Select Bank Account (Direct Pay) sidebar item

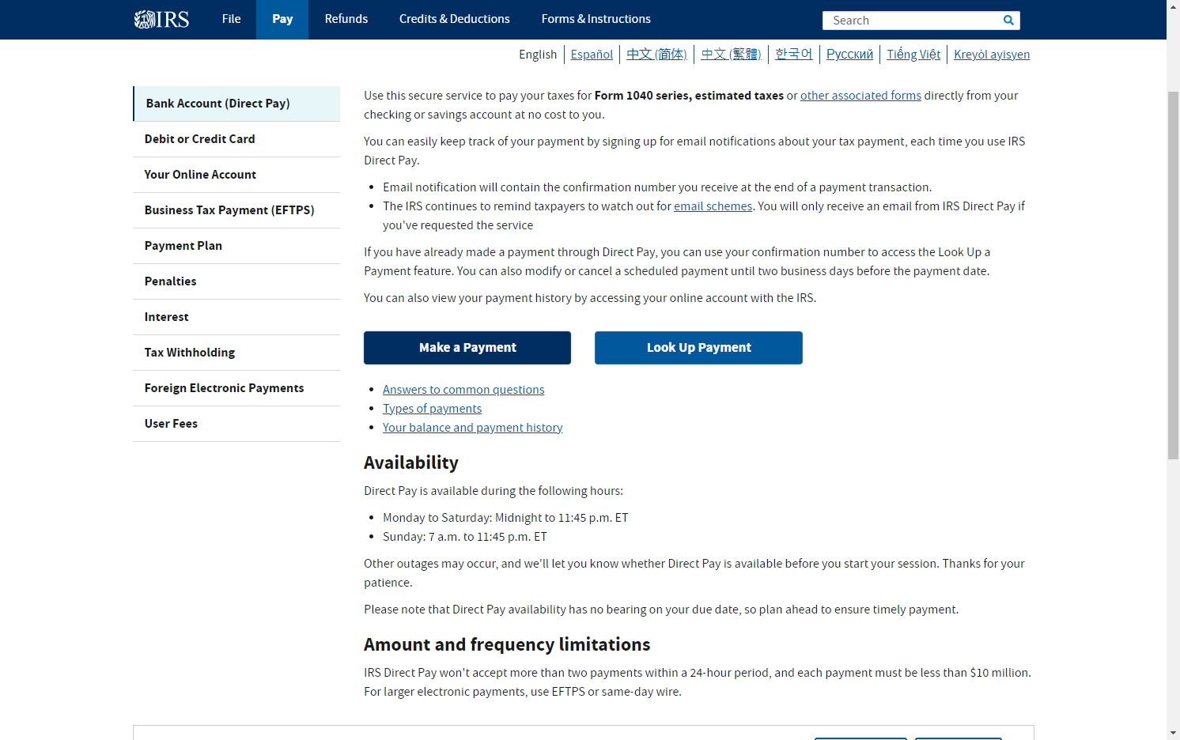pyautogui.click(x=236, y=104)
